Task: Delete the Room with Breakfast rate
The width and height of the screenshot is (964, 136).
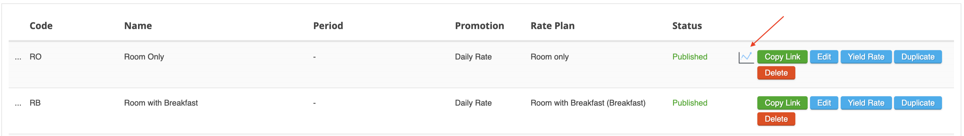Action: 776,119
